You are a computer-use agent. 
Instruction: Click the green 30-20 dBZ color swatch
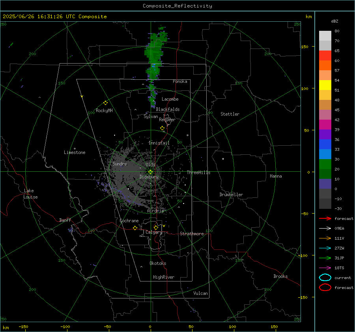point(325,164)
